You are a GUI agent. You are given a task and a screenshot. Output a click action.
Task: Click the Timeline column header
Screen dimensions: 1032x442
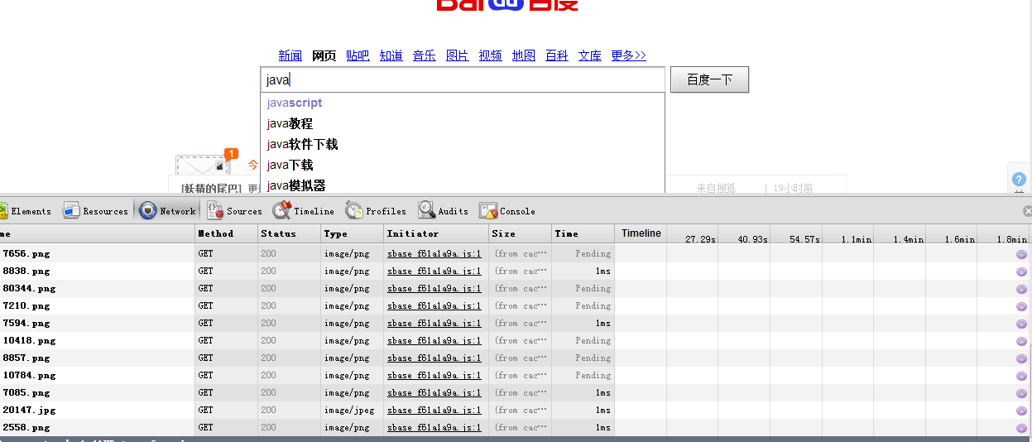(x=641, y=233)
